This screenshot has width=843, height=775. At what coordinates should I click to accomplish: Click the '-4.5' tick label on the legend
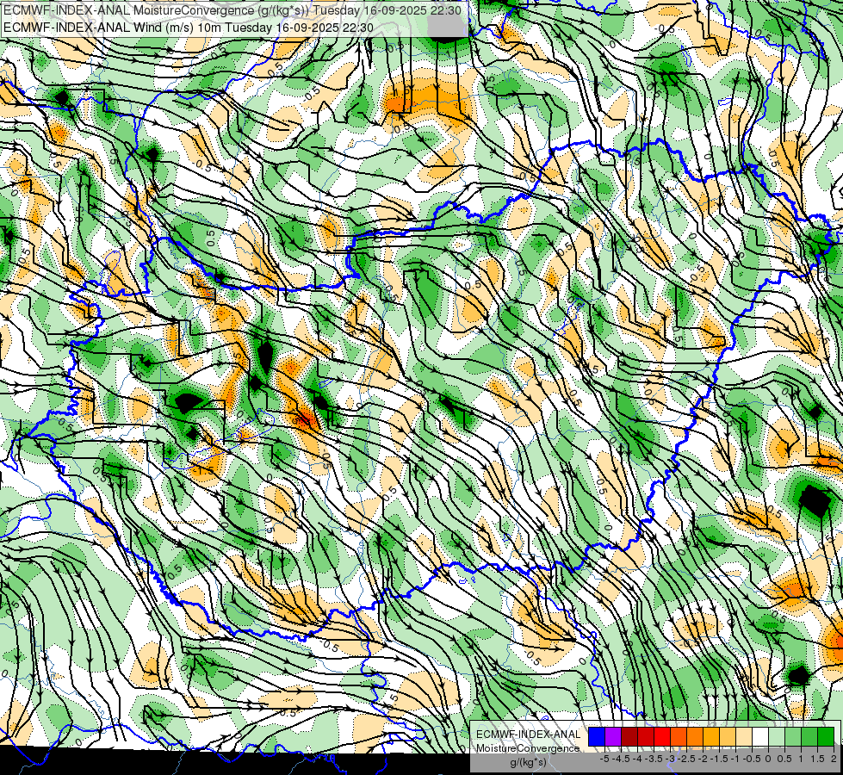[621, 759]
